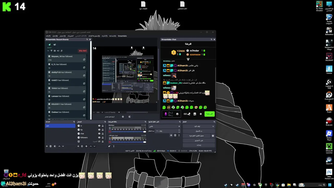Add a new scene with plus icon

coord(47,146)
